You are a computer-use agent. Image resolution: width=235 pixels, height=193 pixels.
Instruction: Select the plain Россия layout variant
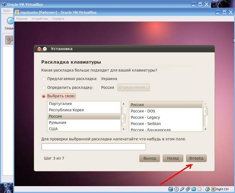166,105
